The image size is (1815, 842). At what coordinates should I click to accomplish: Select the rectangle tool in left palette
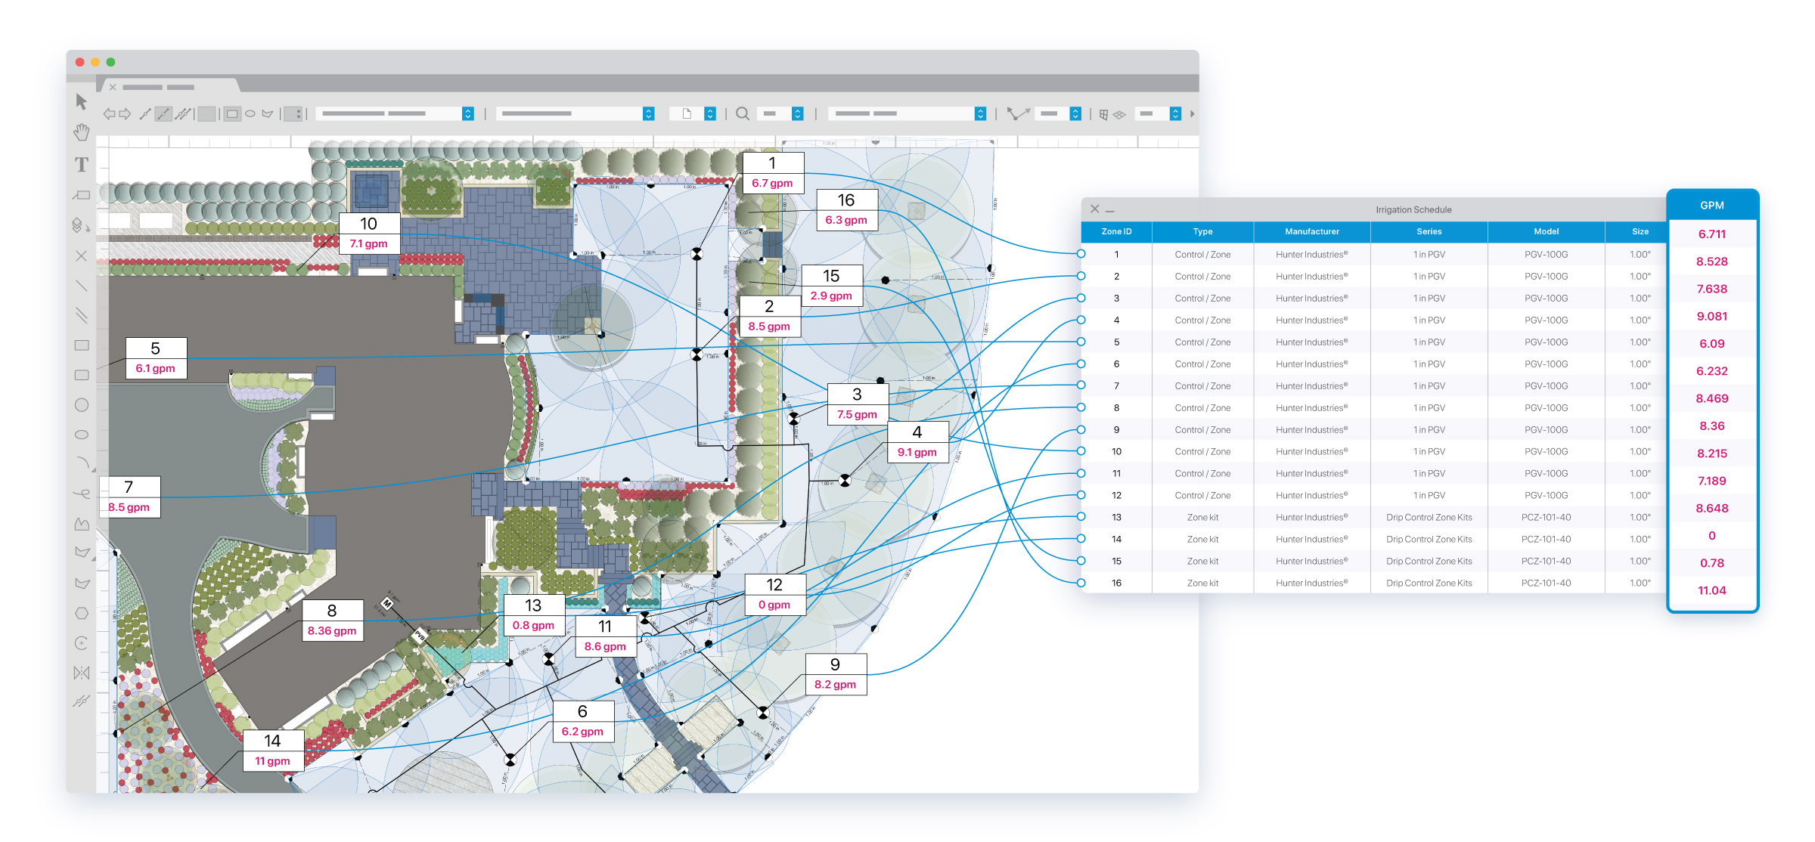[x=82, y=345]
